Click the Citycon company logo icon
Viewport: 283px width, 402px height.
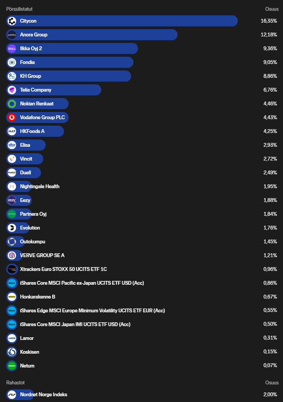[x=12, y=21]
